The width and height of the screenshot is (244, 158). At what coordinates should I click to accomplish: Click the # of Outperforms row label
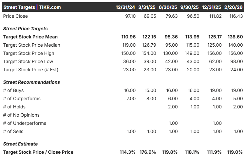(22, 99)
